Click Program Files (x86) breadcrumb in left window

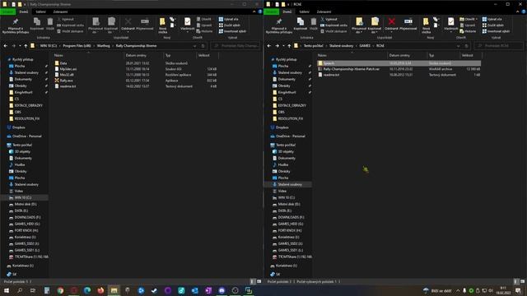[77, 46]
